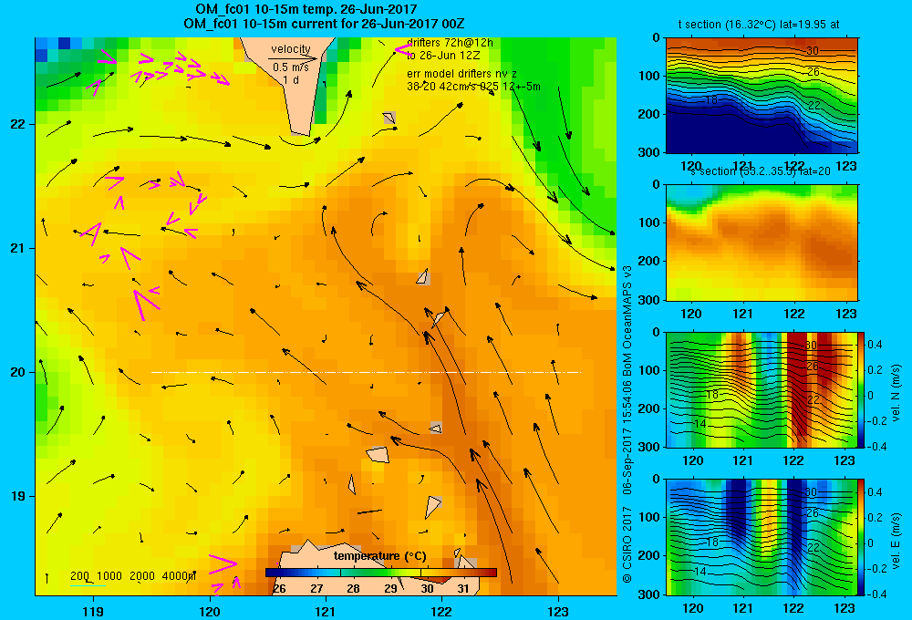The width and height of the screenshot is (912, 620).
Task: Click the vel. E color scale bar
Action: coord(862,537)
